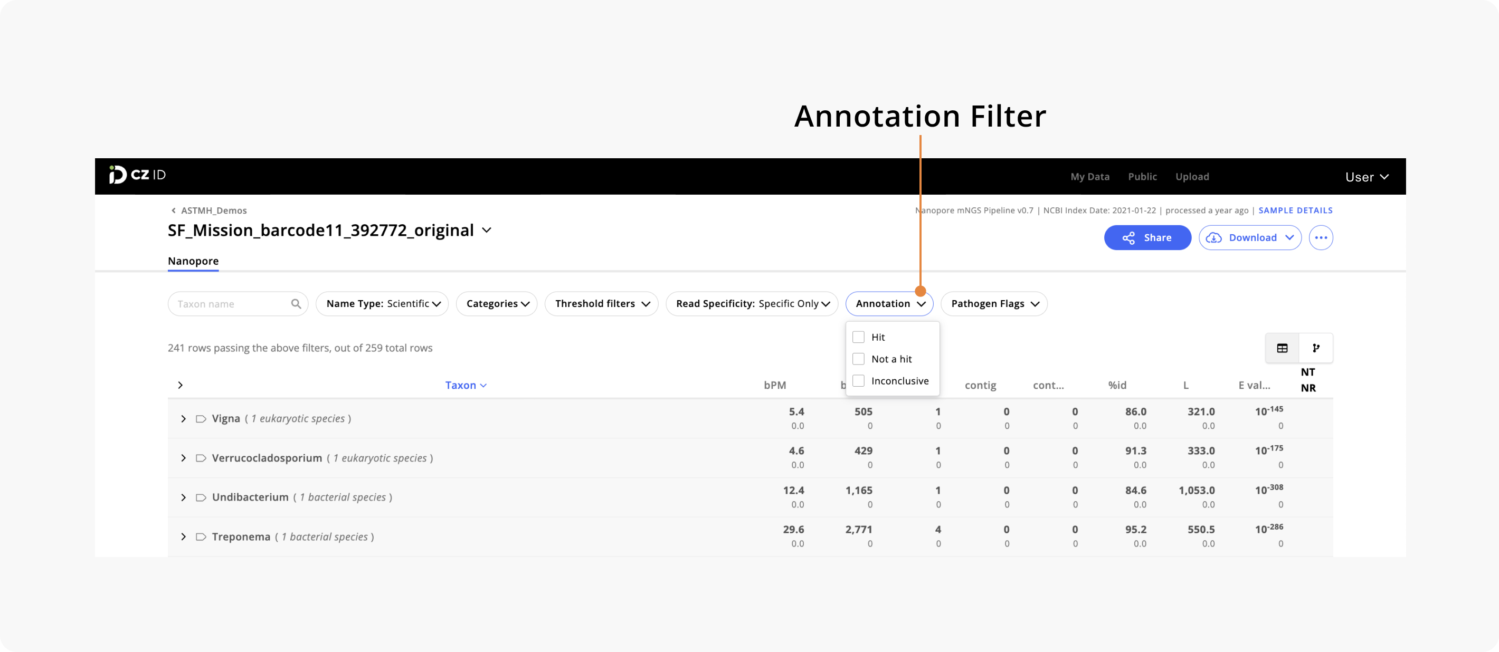Click the Download button
The height and width of the screenshot is (652, 1499).
point(1249,237)
